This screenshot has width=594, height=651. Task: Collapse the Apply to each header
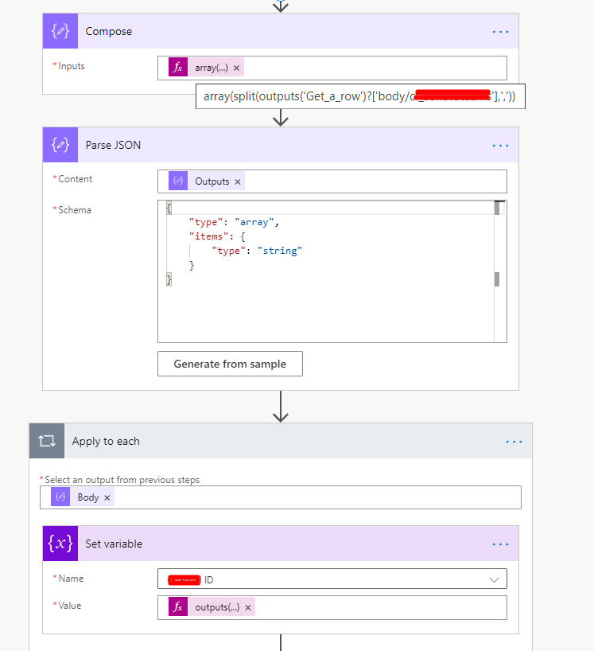coord(278,441)
